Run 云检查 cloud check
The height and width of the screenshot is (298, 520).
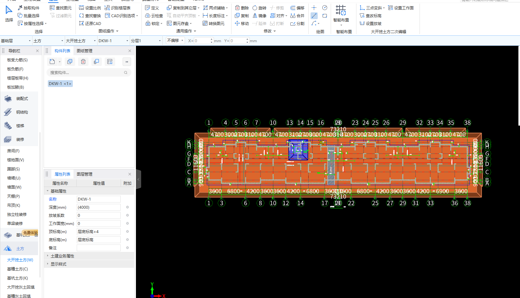click(154, 16)
